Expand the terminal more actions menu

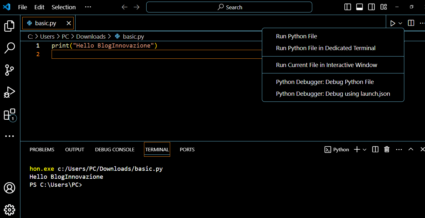[399, 149]
